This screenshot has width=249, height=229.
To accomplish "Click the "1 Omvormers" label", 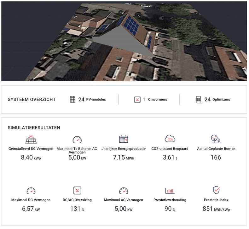I will (x=155, y=100).
